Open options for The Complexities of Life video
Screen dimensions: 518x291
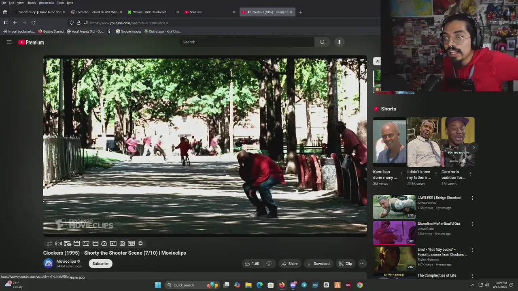[472, 276]
